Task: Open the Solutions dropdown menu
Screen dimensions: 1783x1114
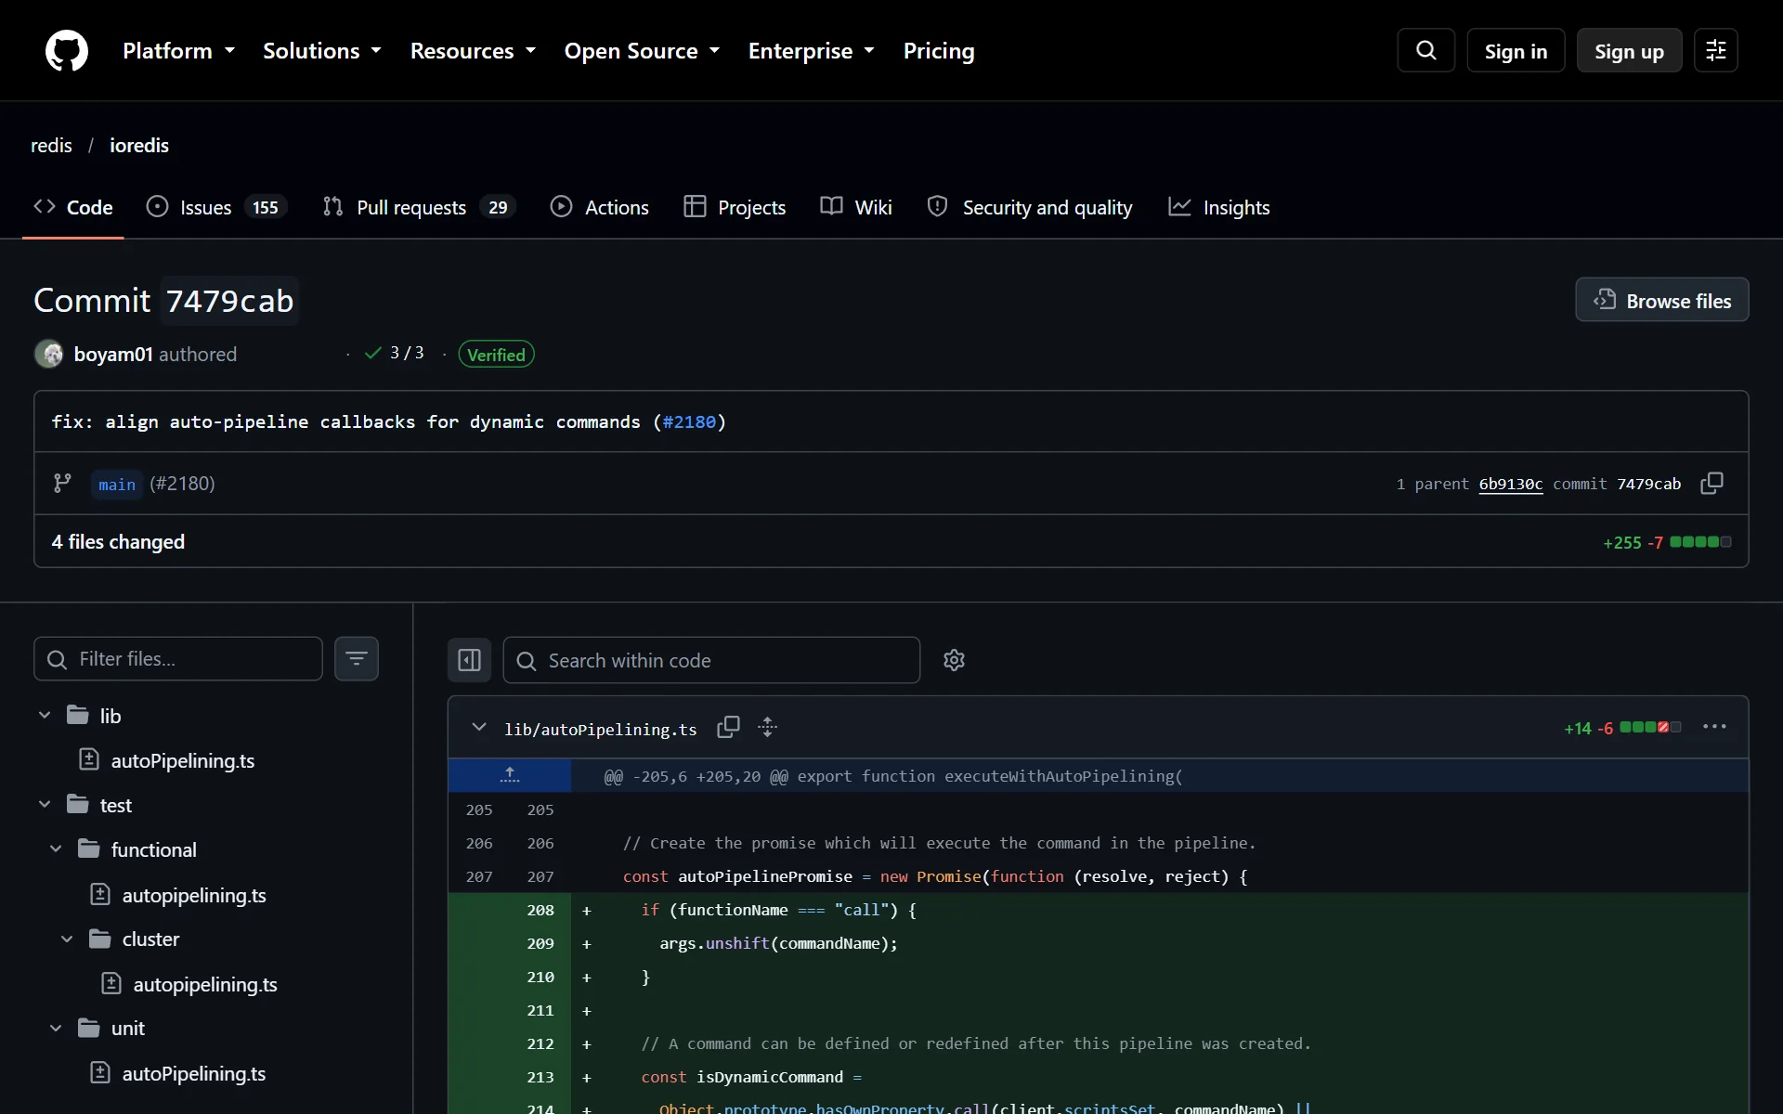Action: pyautogui.click(x=321, y=51)
